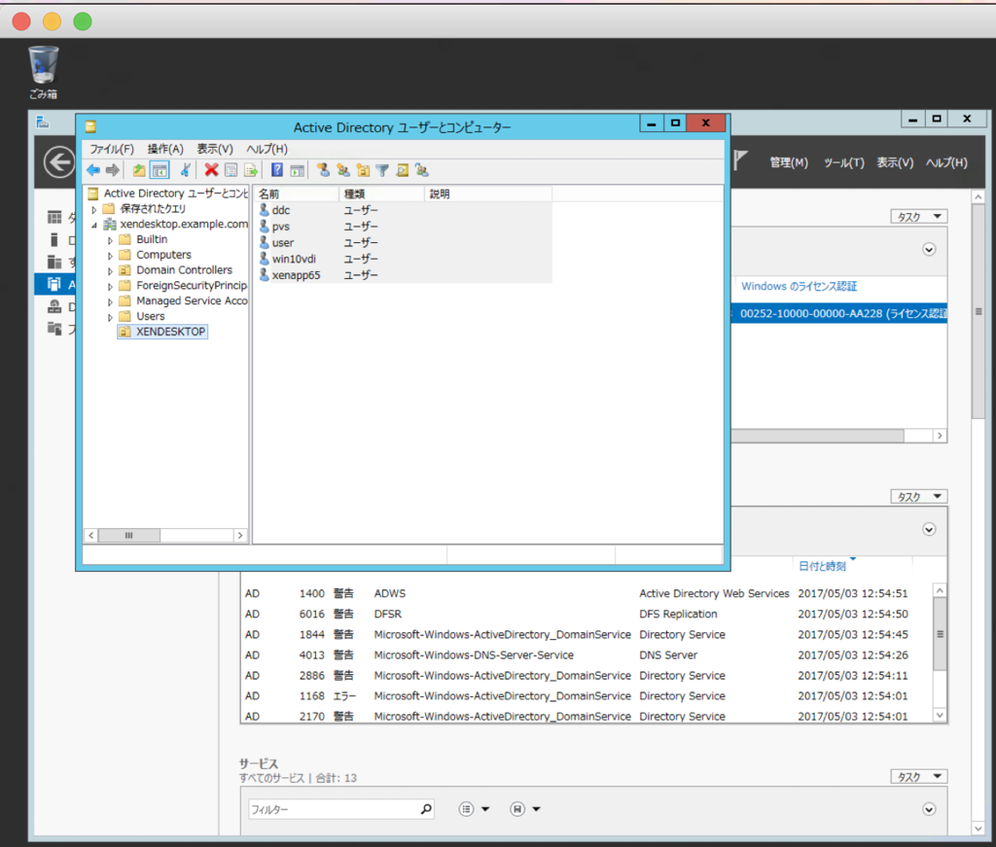Collapse the events section with its chevron circle
Viewport: 996px width, 847px height.
tap(929, 530)
